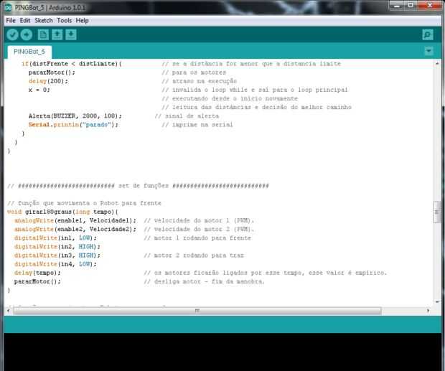Click the 'delay(200);' code line
Screen dimensions: 445x371
[48, 81]
